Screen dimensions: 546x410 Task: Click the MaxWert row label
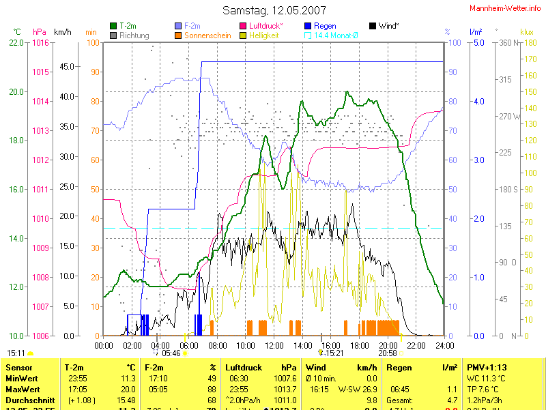tap(23, 389)
